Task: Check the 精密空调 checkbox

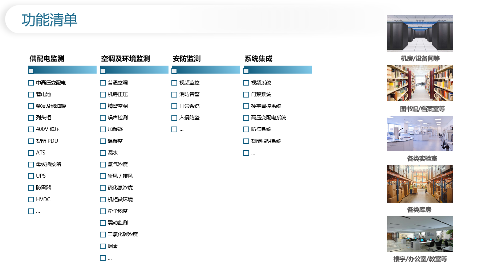Action: pyautogui.click(x=103, y=106)
